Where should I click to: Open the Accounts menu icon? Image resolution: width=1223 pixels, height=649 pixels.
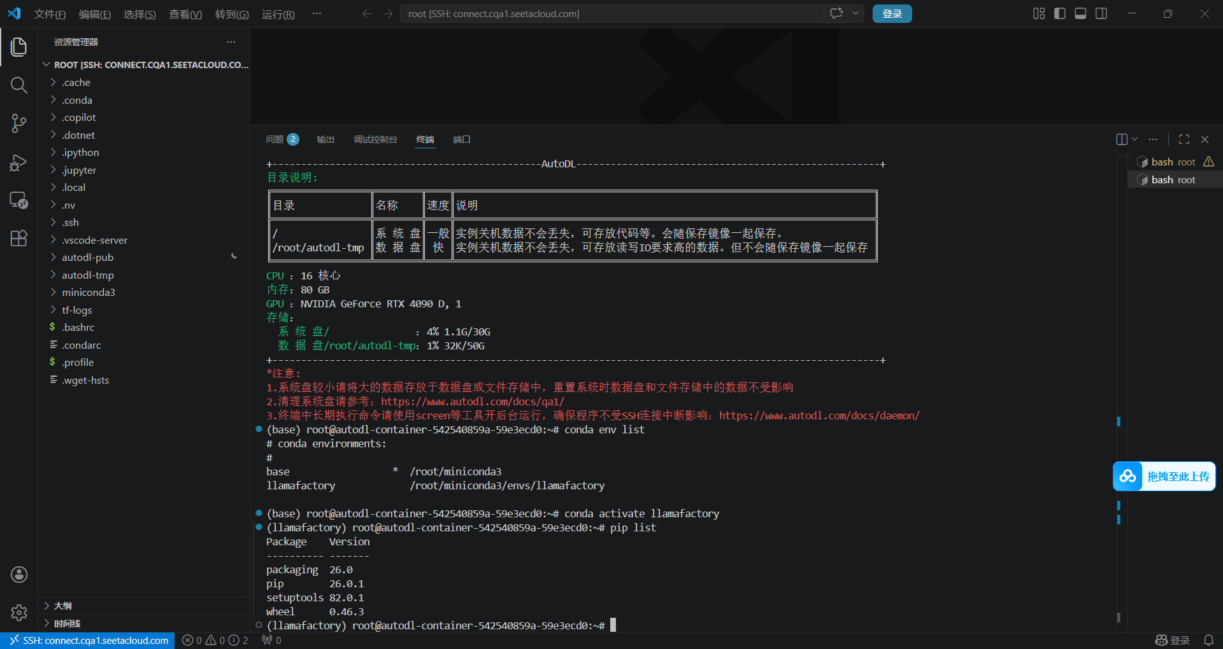click(x=19, y=575)
